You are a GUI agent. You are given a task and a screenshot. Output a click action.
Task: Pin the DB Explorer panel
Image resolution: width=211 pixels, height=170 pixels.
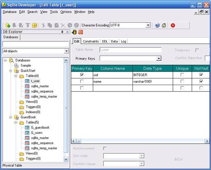pyautogui.click(x=62, y=32)
